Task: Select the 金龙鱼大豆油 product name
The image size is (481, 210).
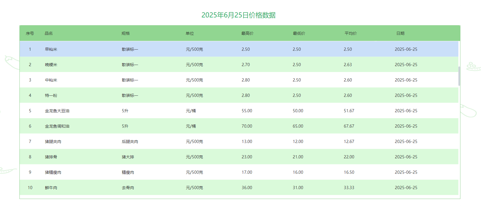Action: tap(57, 111)
